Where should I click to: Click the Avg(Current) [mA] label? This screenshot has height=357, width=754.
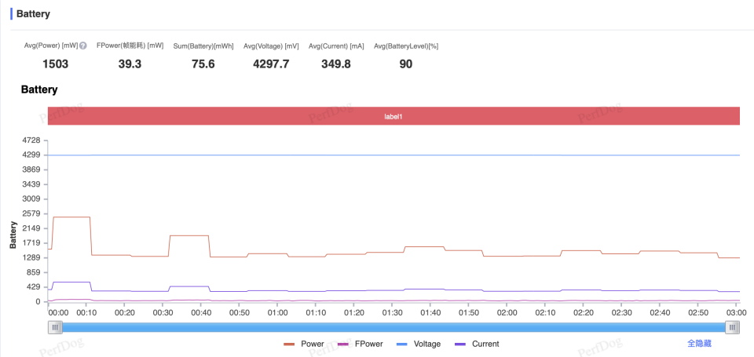(x=336, y=46)
